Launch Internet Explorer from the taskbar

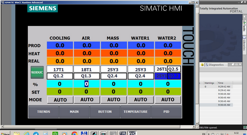pyautogui.click(x=26, y=133)
